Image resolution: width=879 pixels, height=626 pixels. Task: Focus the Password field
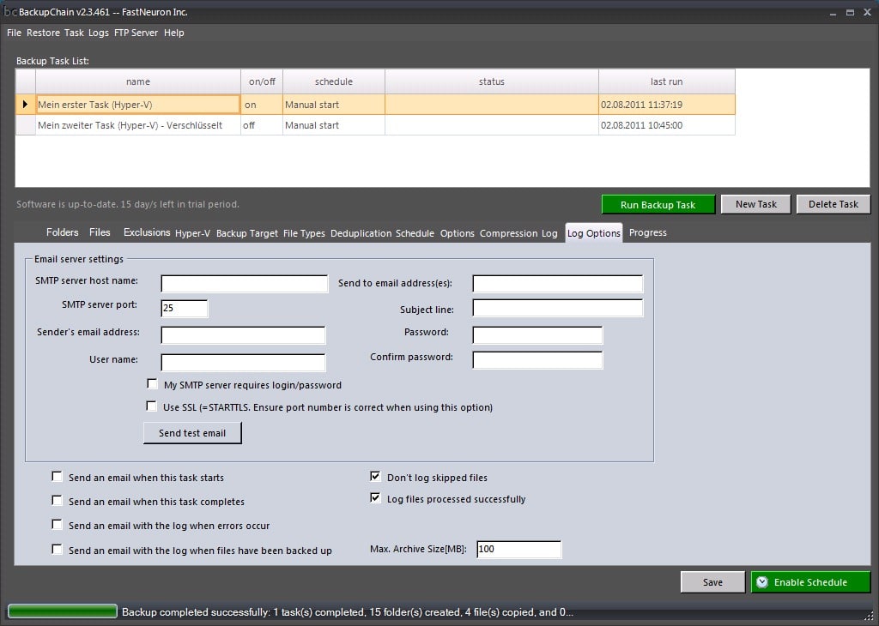coord(537,334)
